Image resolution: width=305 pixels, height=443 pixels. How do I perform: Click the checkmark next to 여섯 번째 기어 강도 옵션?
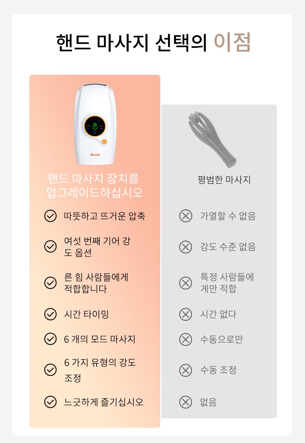[x=50, y=246]
